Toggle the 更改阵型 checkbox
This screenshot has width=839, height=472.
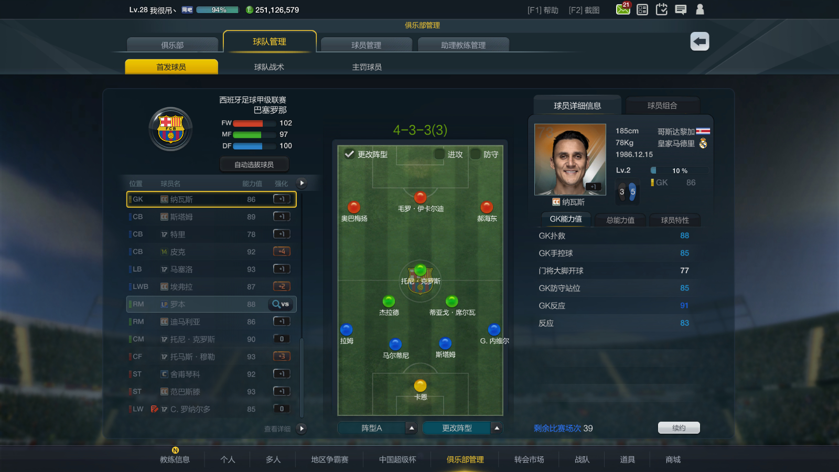click(x=349, y=154)
